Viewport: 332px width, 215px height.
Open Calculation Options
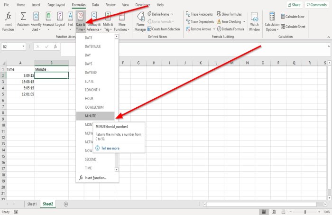(x=272, y=21)
